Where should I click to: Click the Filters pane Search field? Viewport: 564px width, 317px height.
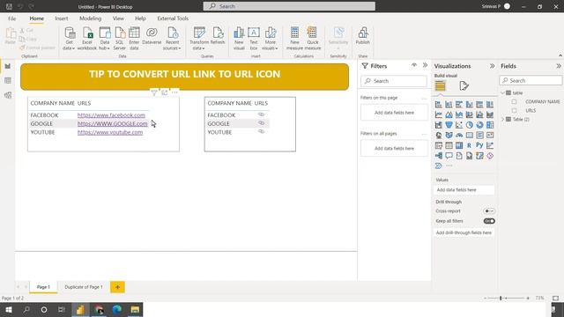pyautogui.click(x=394, y=81)
